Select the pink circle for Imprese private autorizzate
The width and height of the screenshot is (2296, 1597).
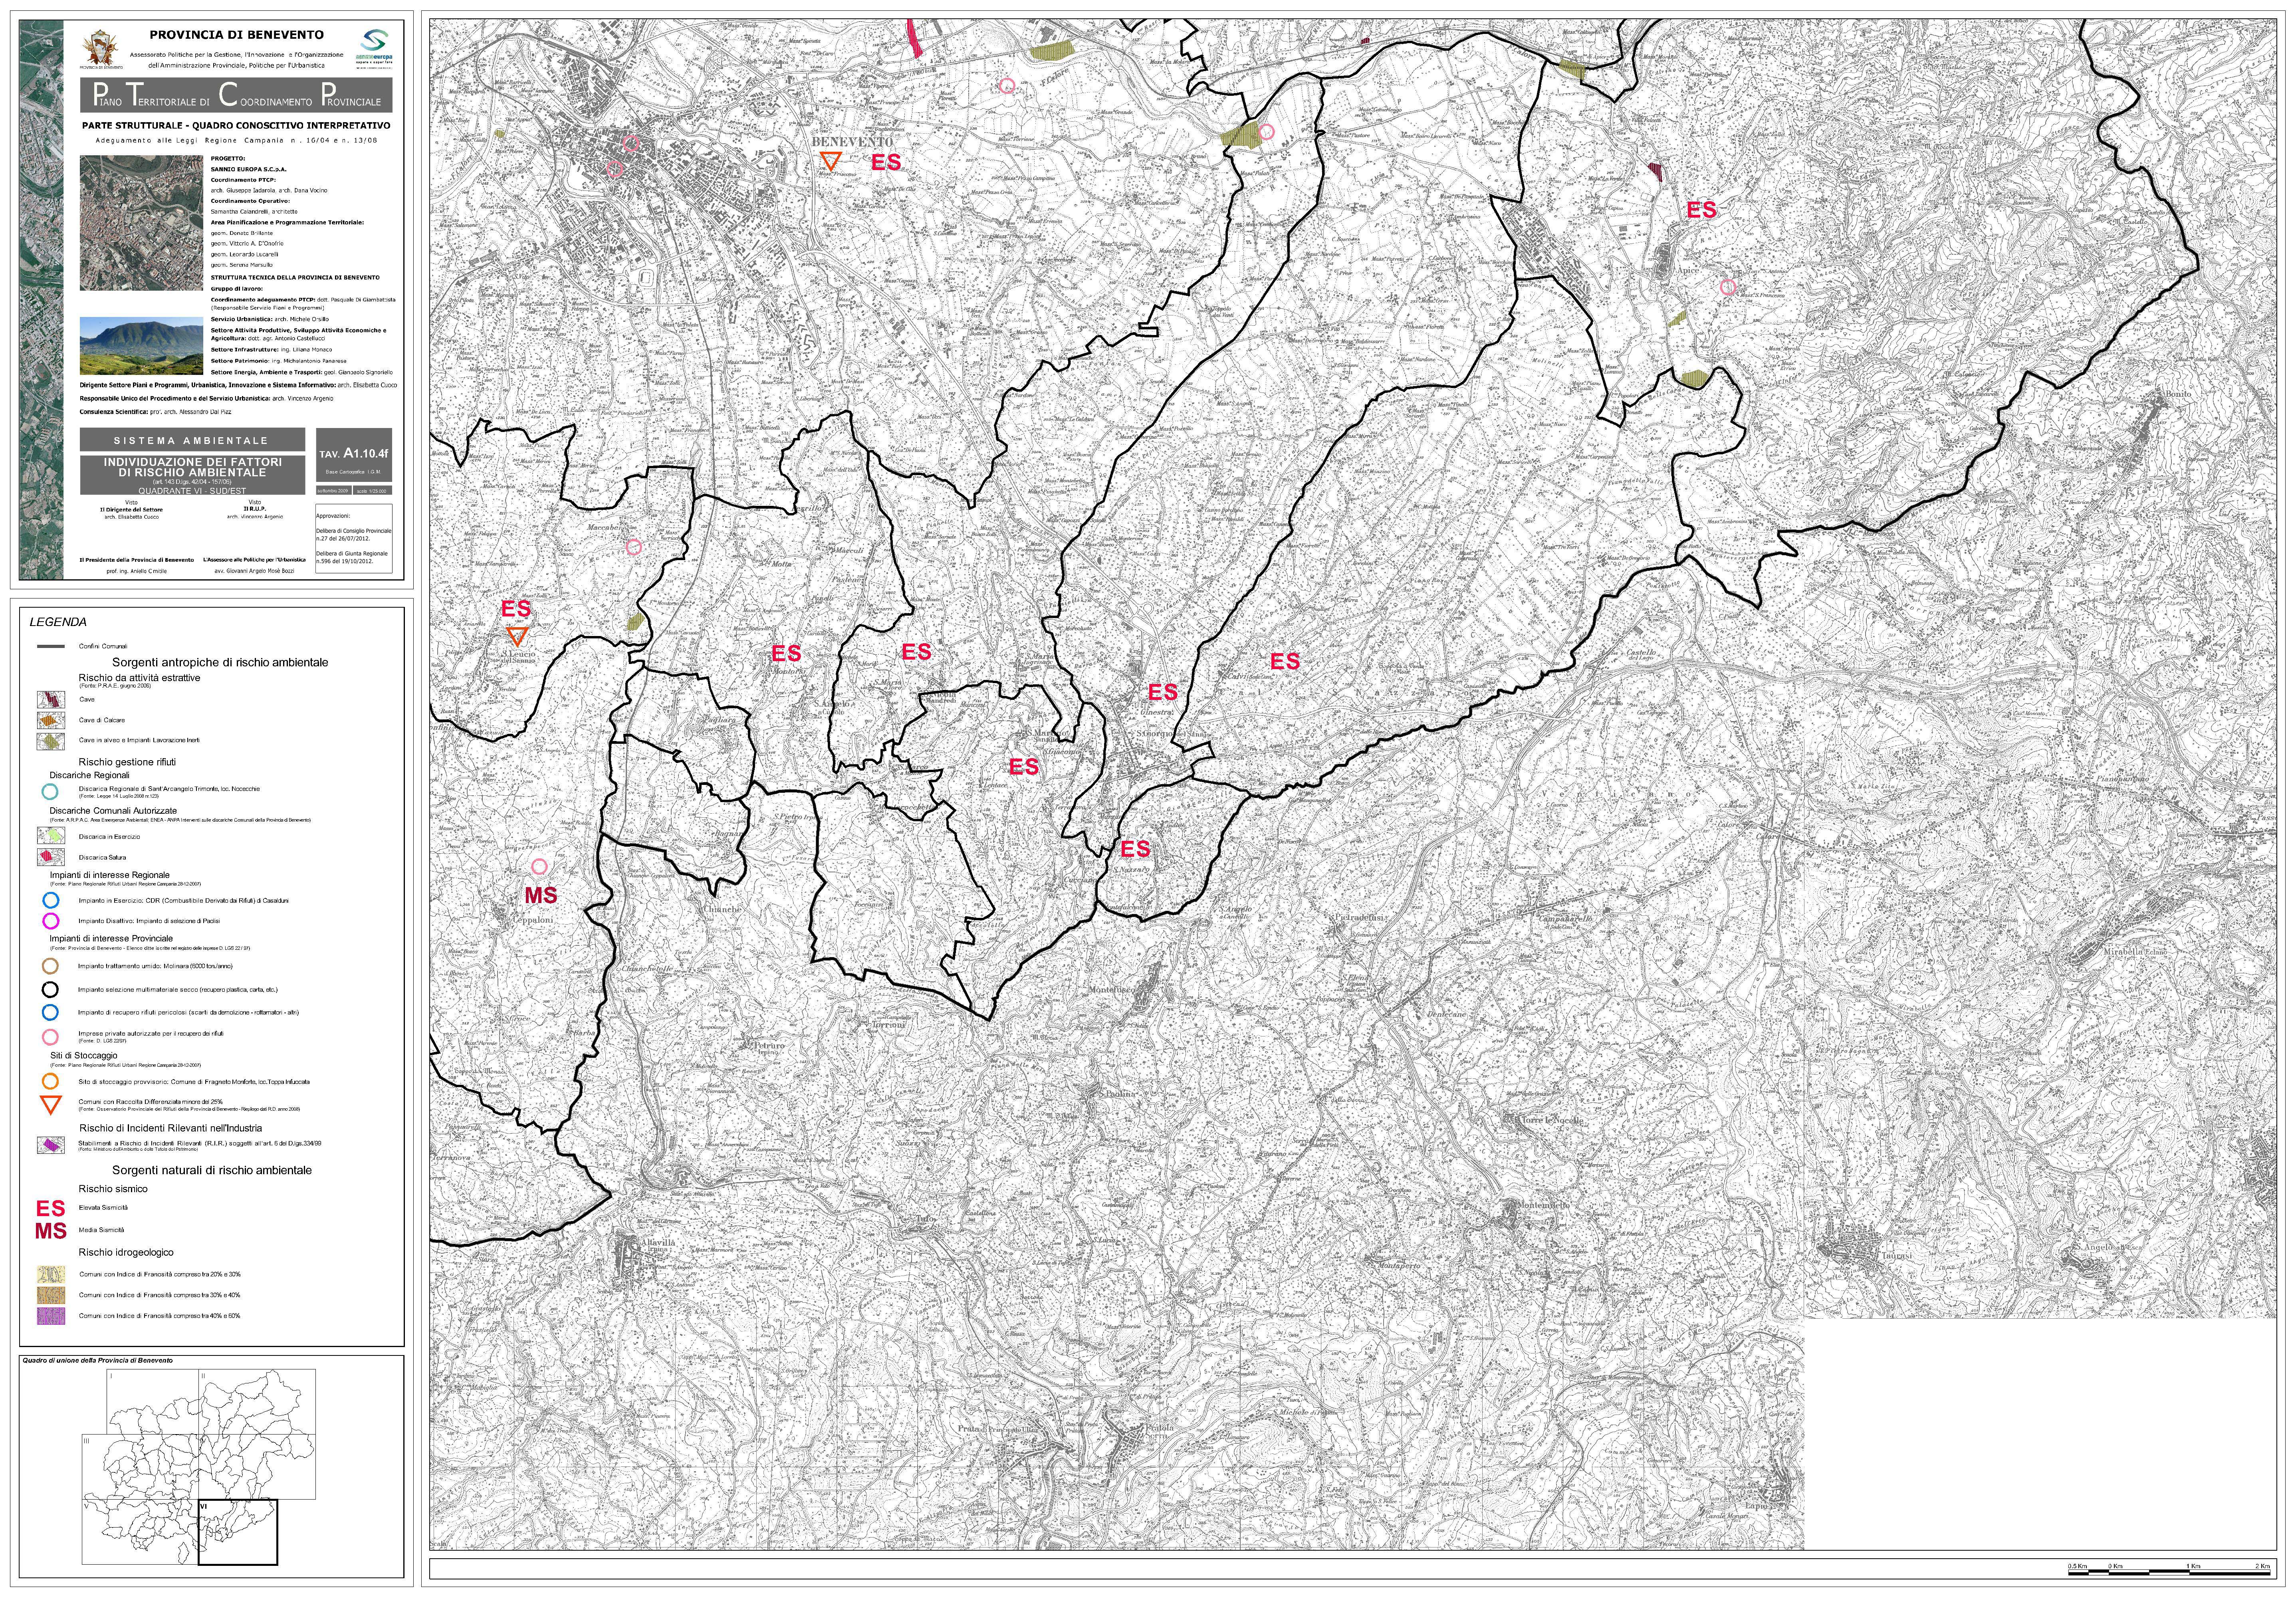coord(50,1037)
